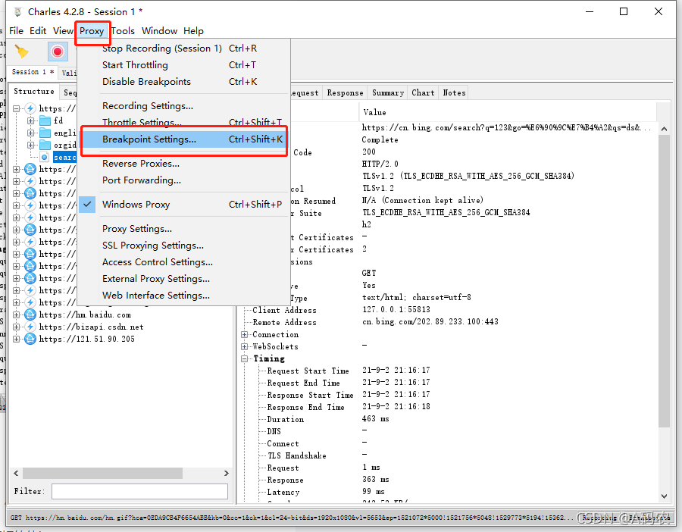Open the Window menu
Screen dimensions: 682x532
(x=159, y=31)
